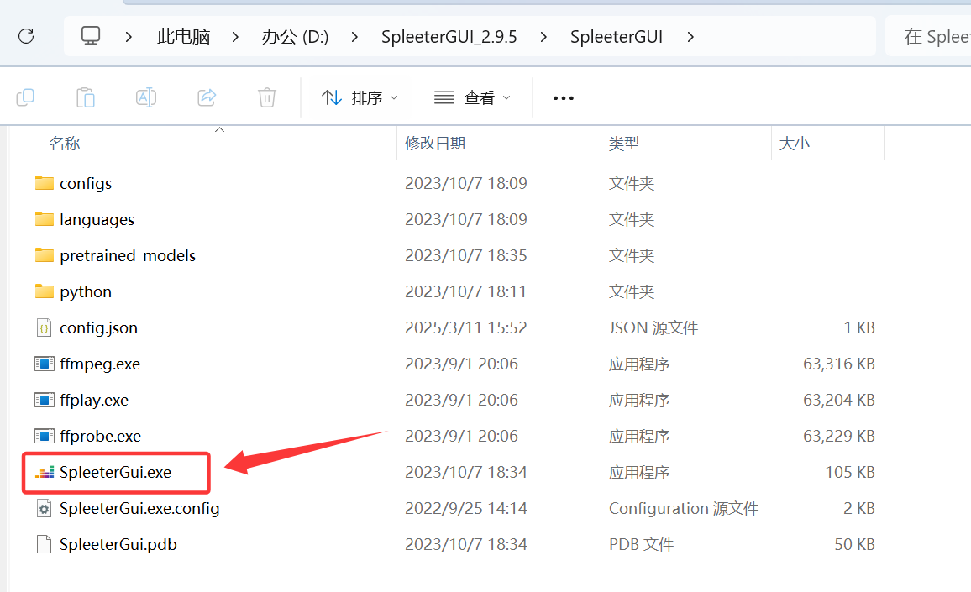Select ffplay.exe file name
Viewport: 971px width, 592px height.
(x=94, y=400)
